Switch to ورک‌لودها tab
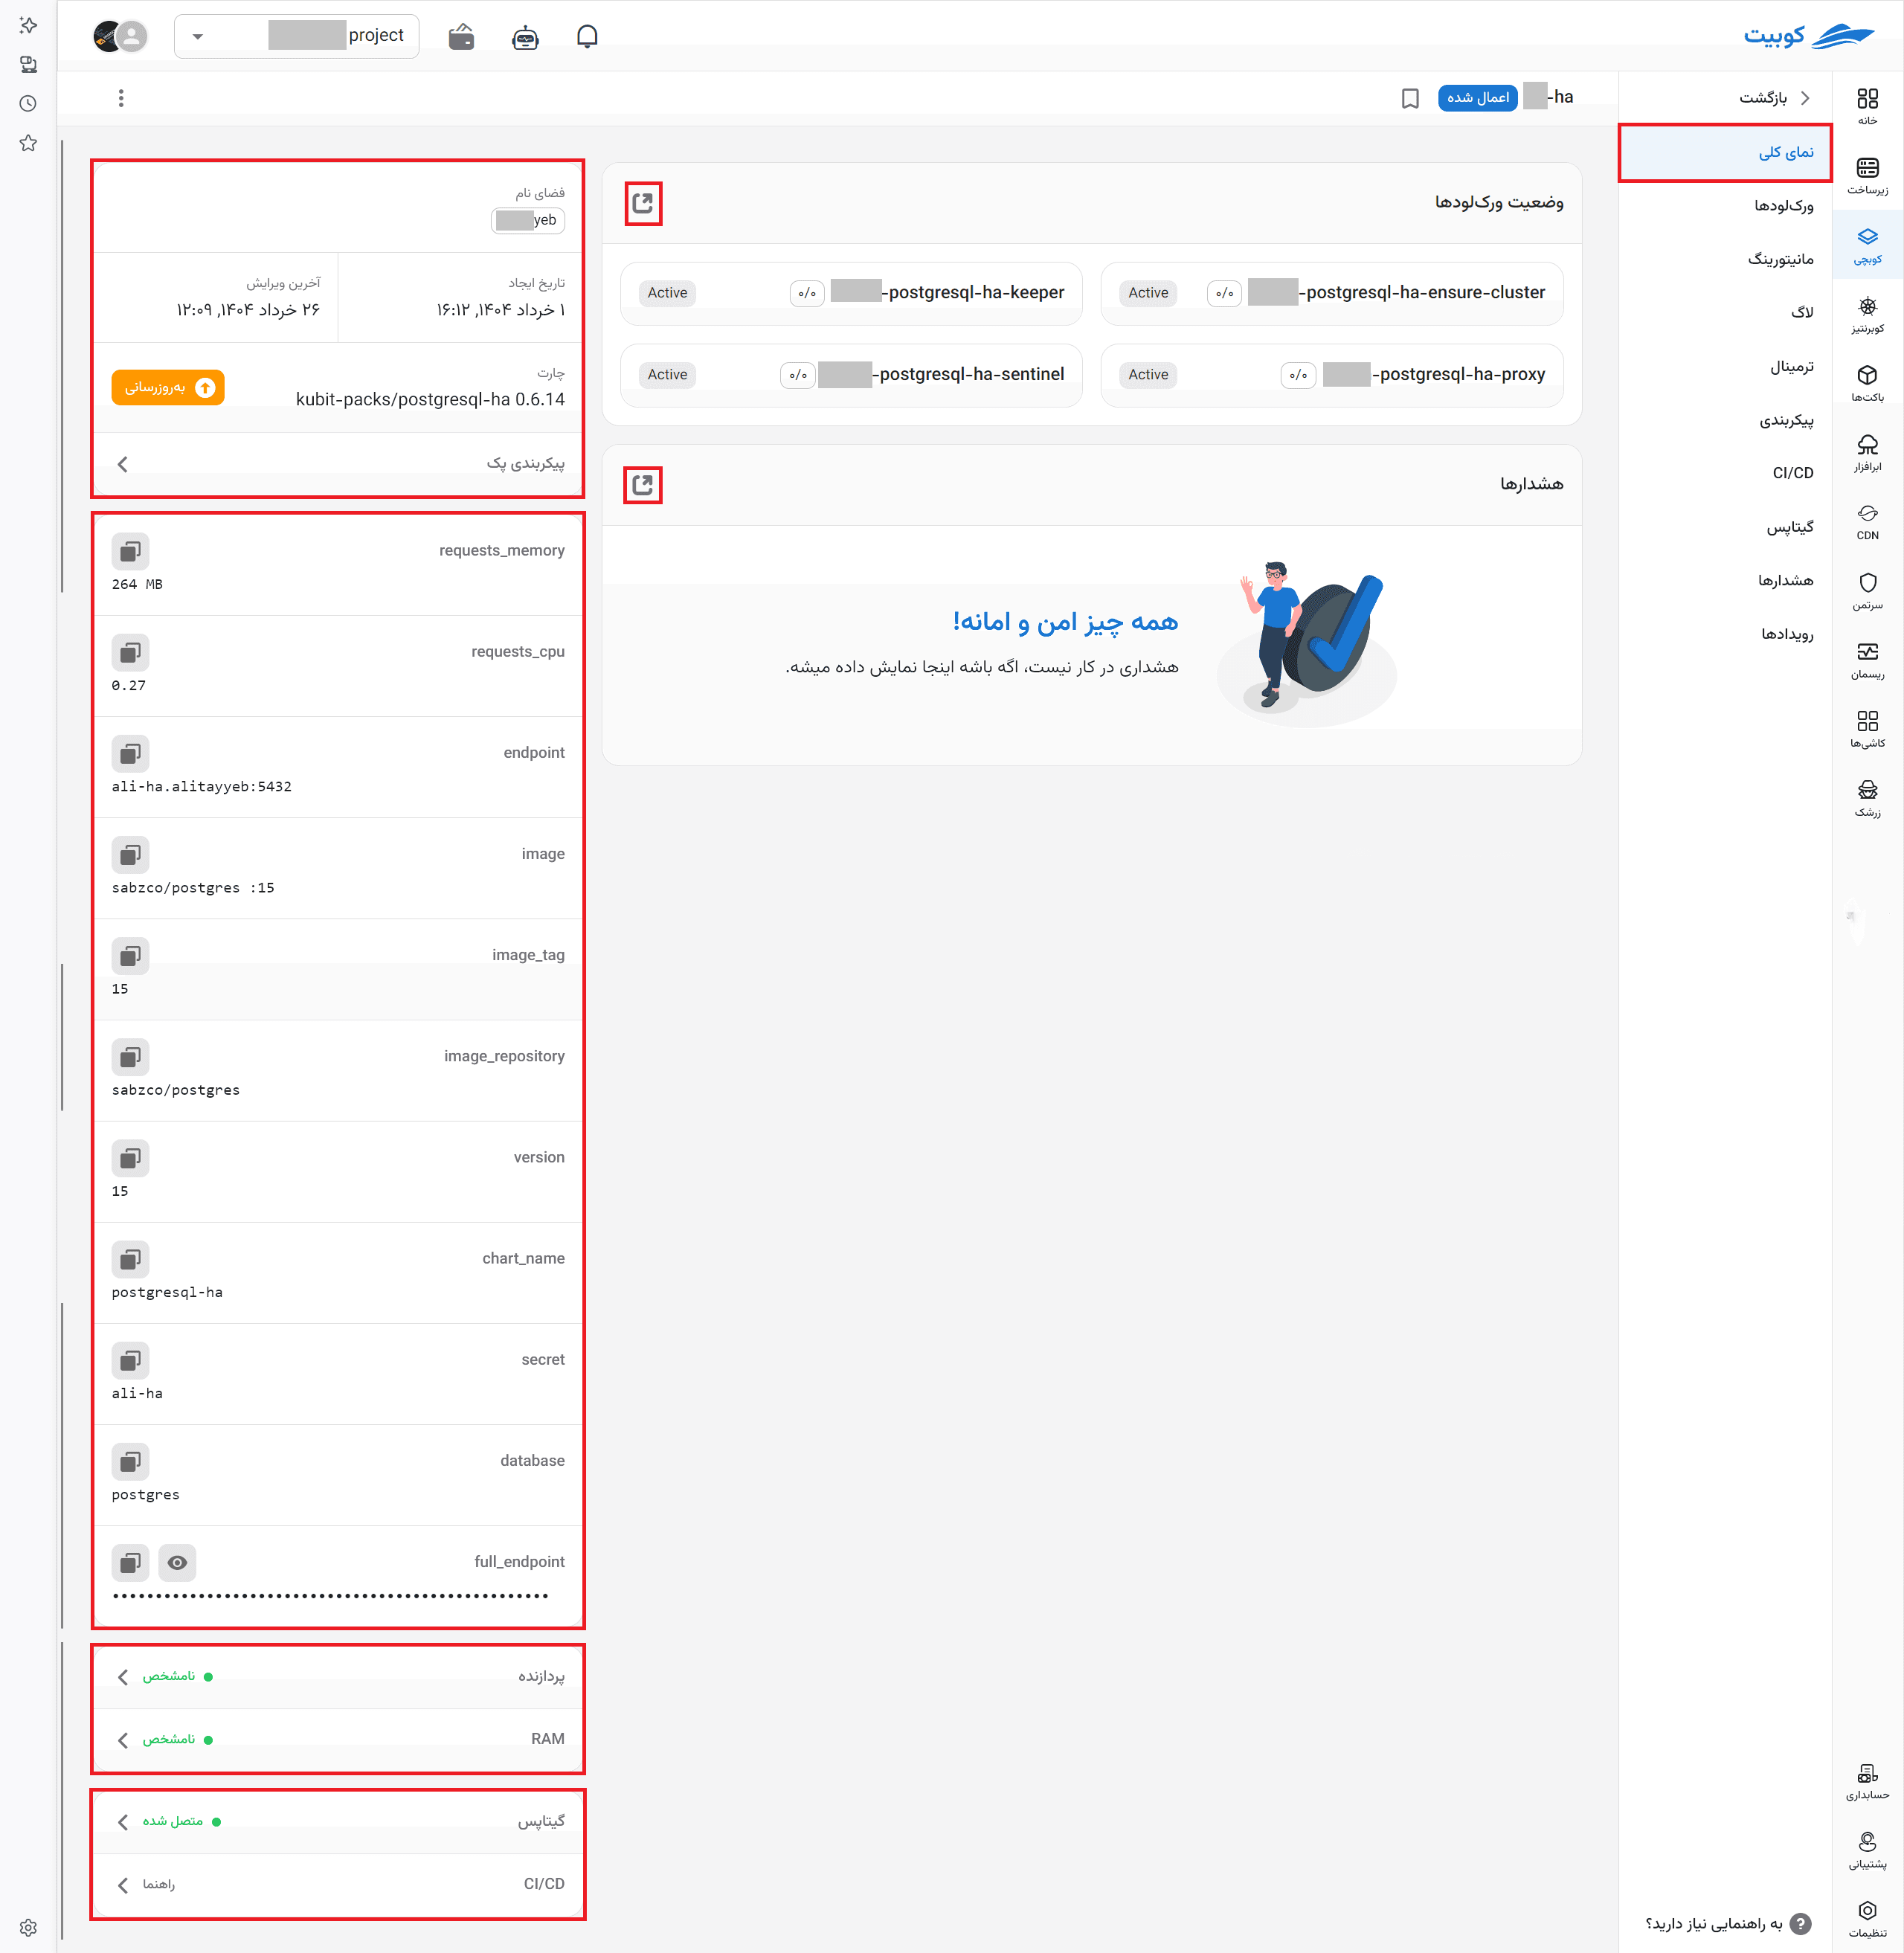1904x1953 pixels. [x=1724, y=206]
